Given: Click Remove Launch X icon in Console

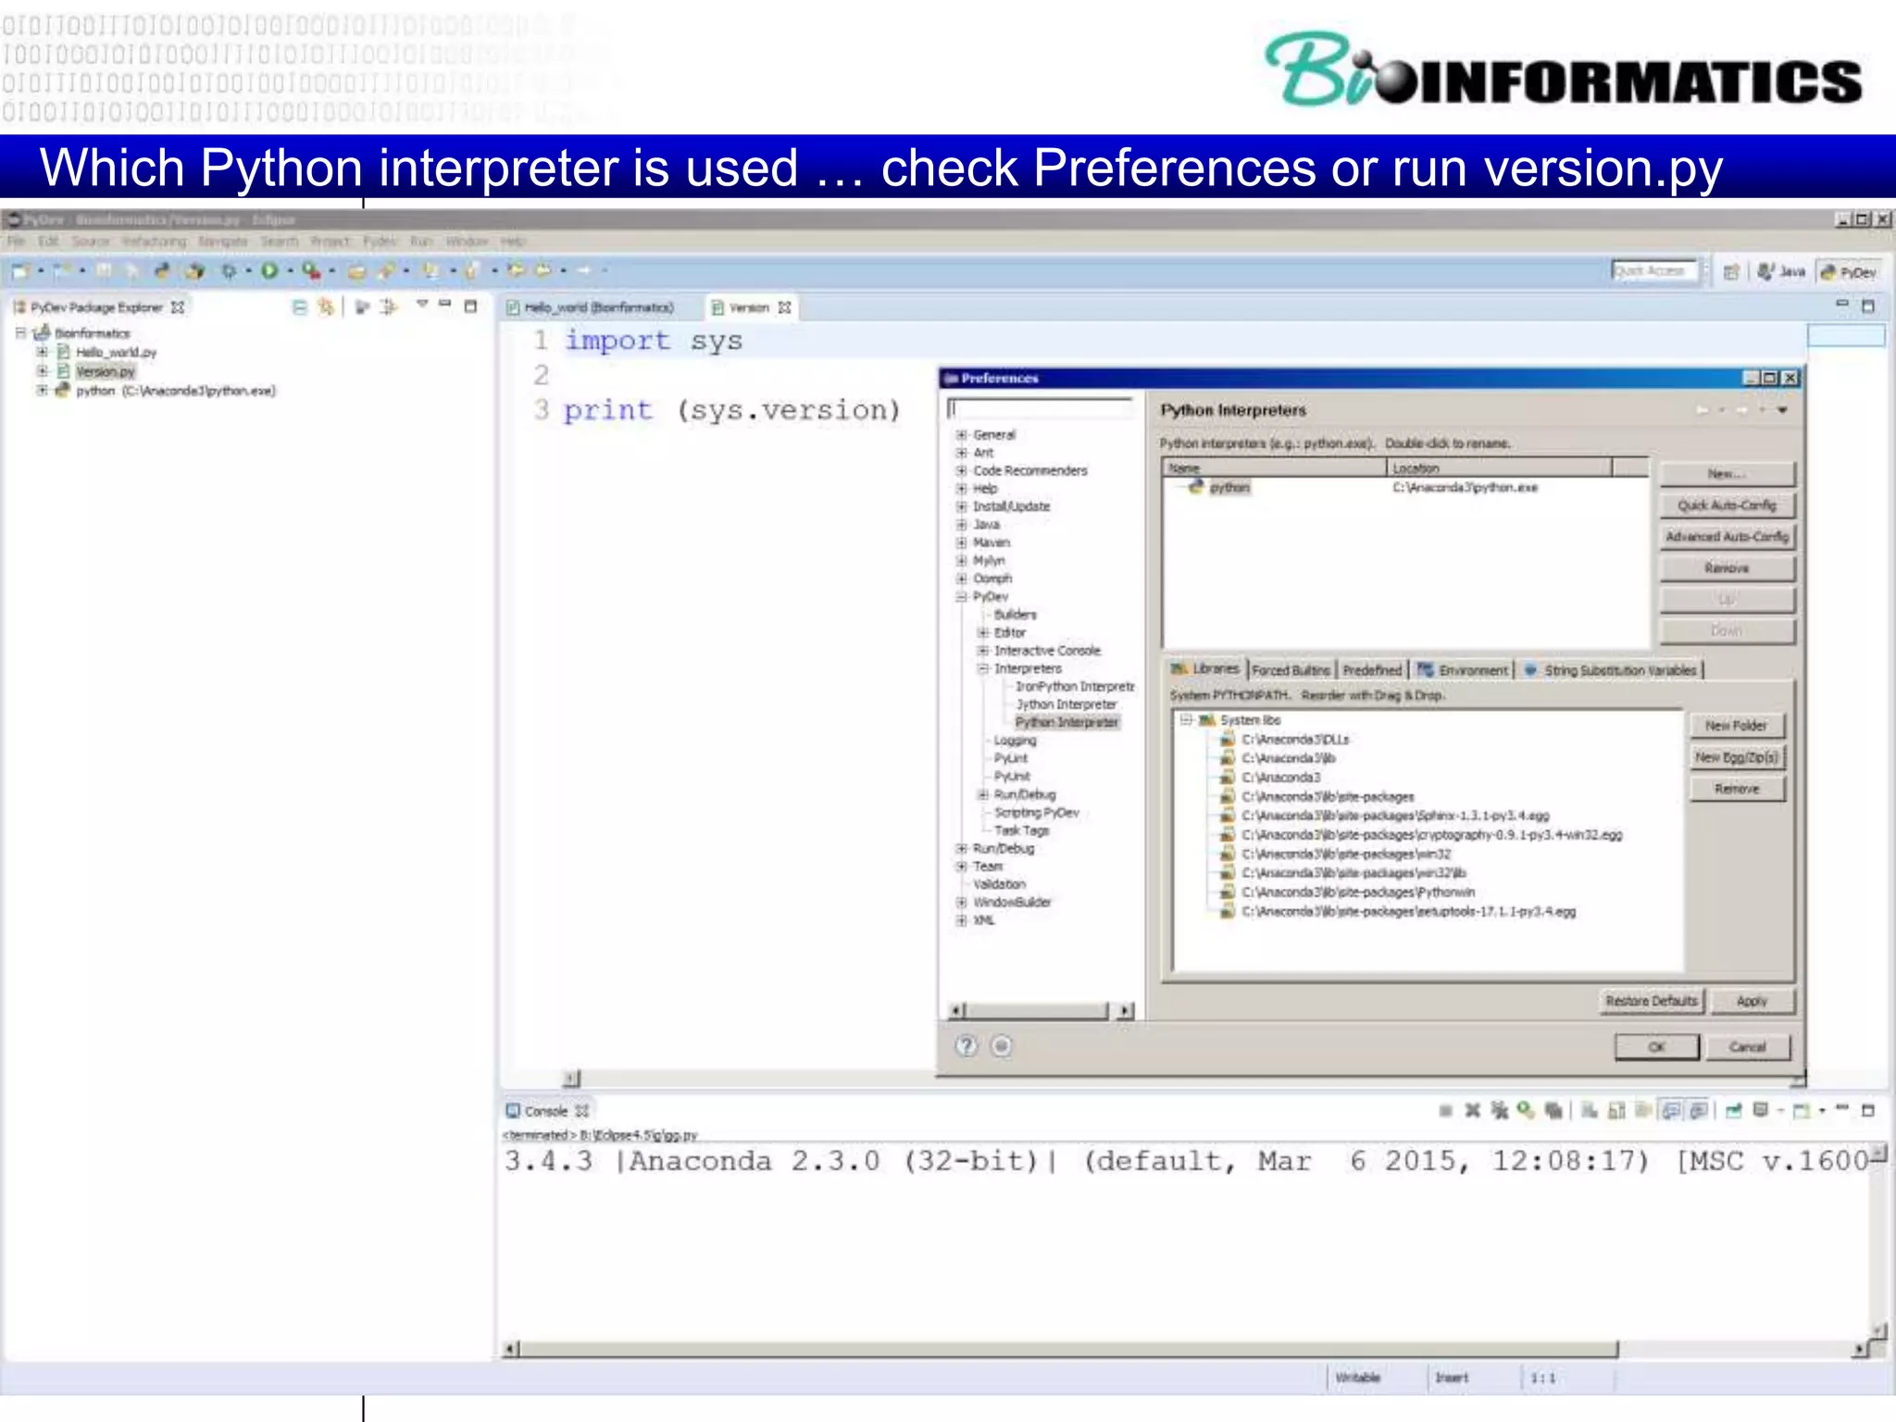Looking at the screenshot, I should pos(1472,1110).
